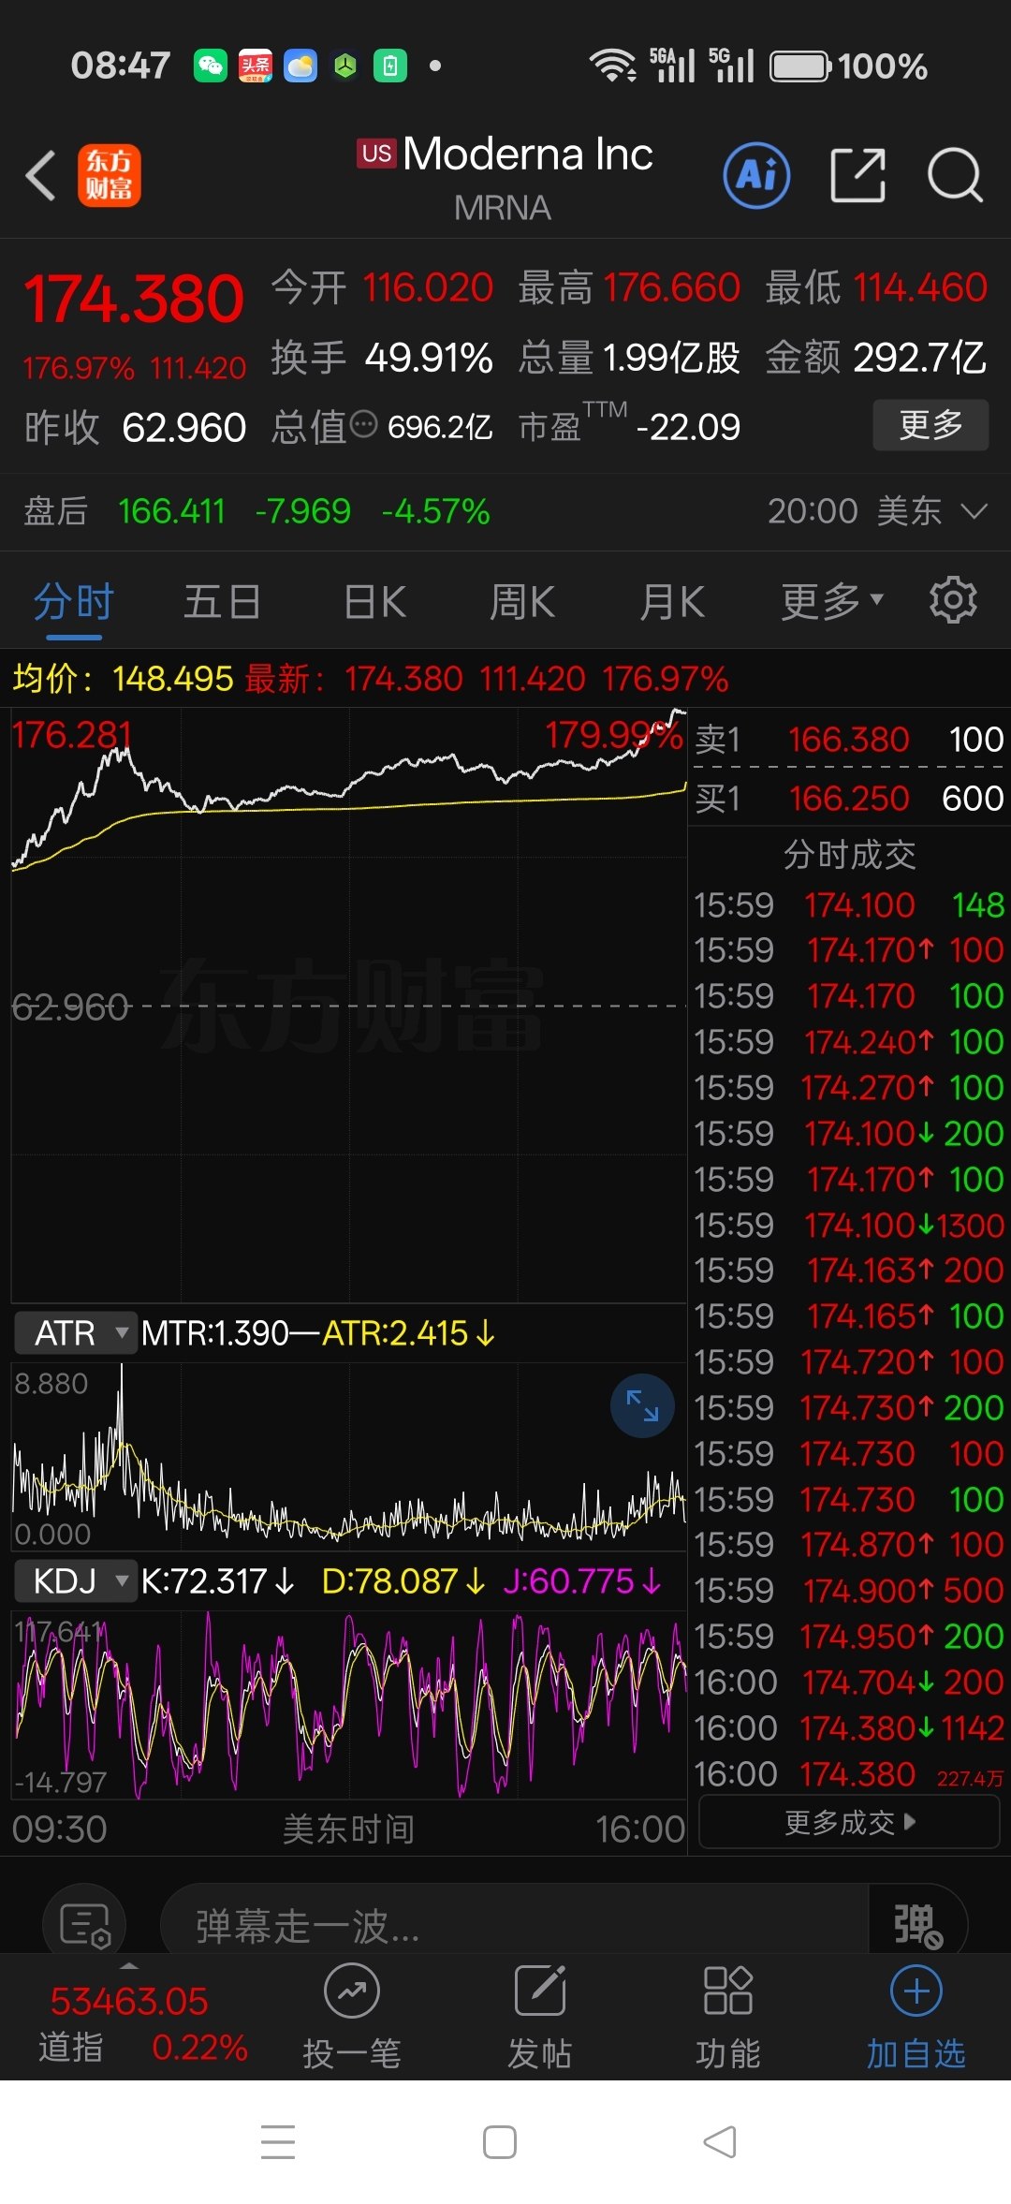Open chart settings gear icon

(x=953, y=600)
